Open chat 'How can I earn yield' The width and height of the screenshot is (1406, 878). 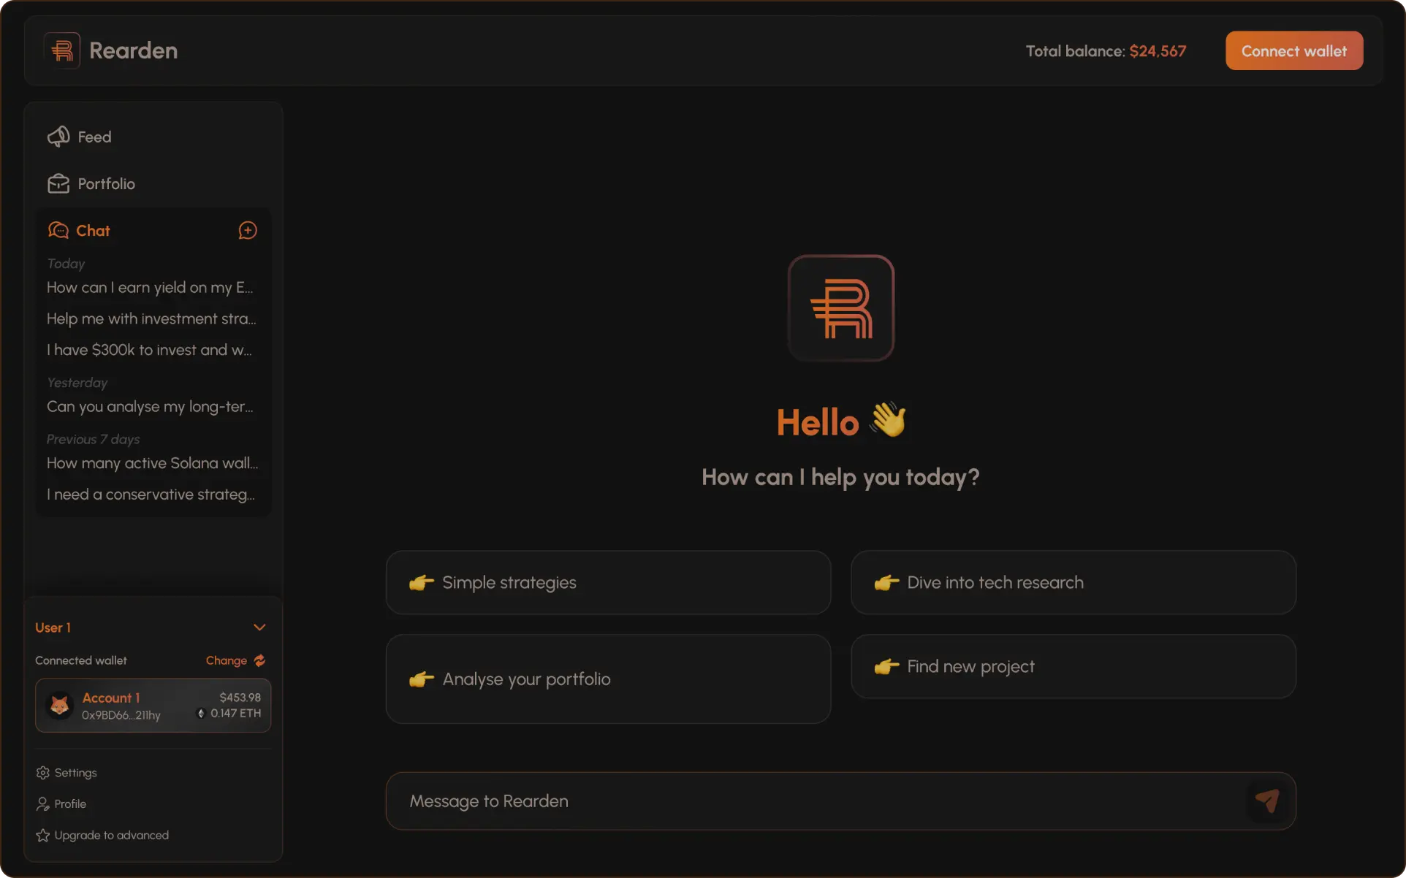(150, 288)
